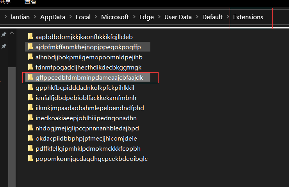Collapse navigation pane with up chevron
The image size is (289, 187).
coord(12,33)
